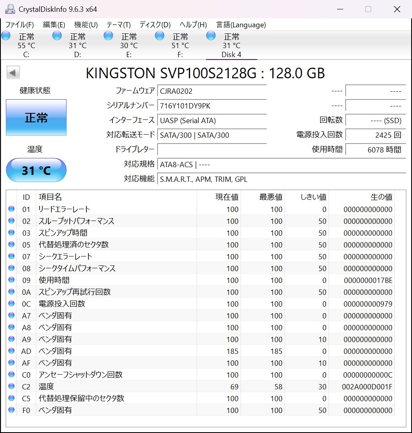
Task: Click the previous disk arrow icon
Action: pos(13,73)
